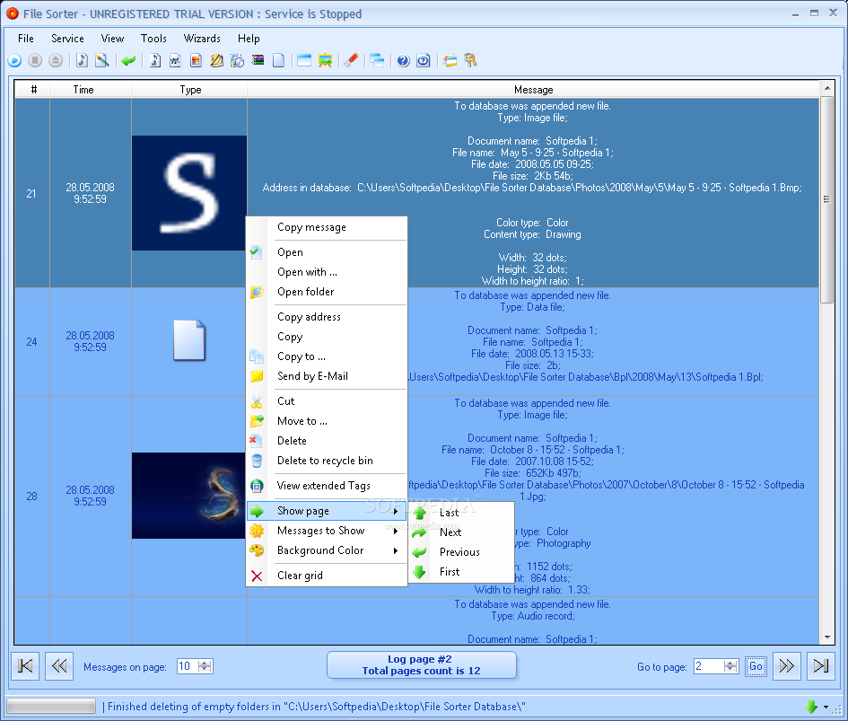Image resolution: width=848 pixels, height=721 pixels.
Task: Select Previous in Show page submenu
Action: pyautogui.click(x=461, y=552)
